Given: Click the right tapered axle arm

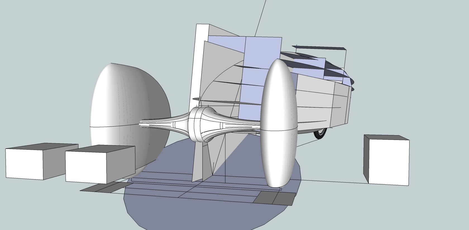Looking at the screenshot, I should [237, 124].
